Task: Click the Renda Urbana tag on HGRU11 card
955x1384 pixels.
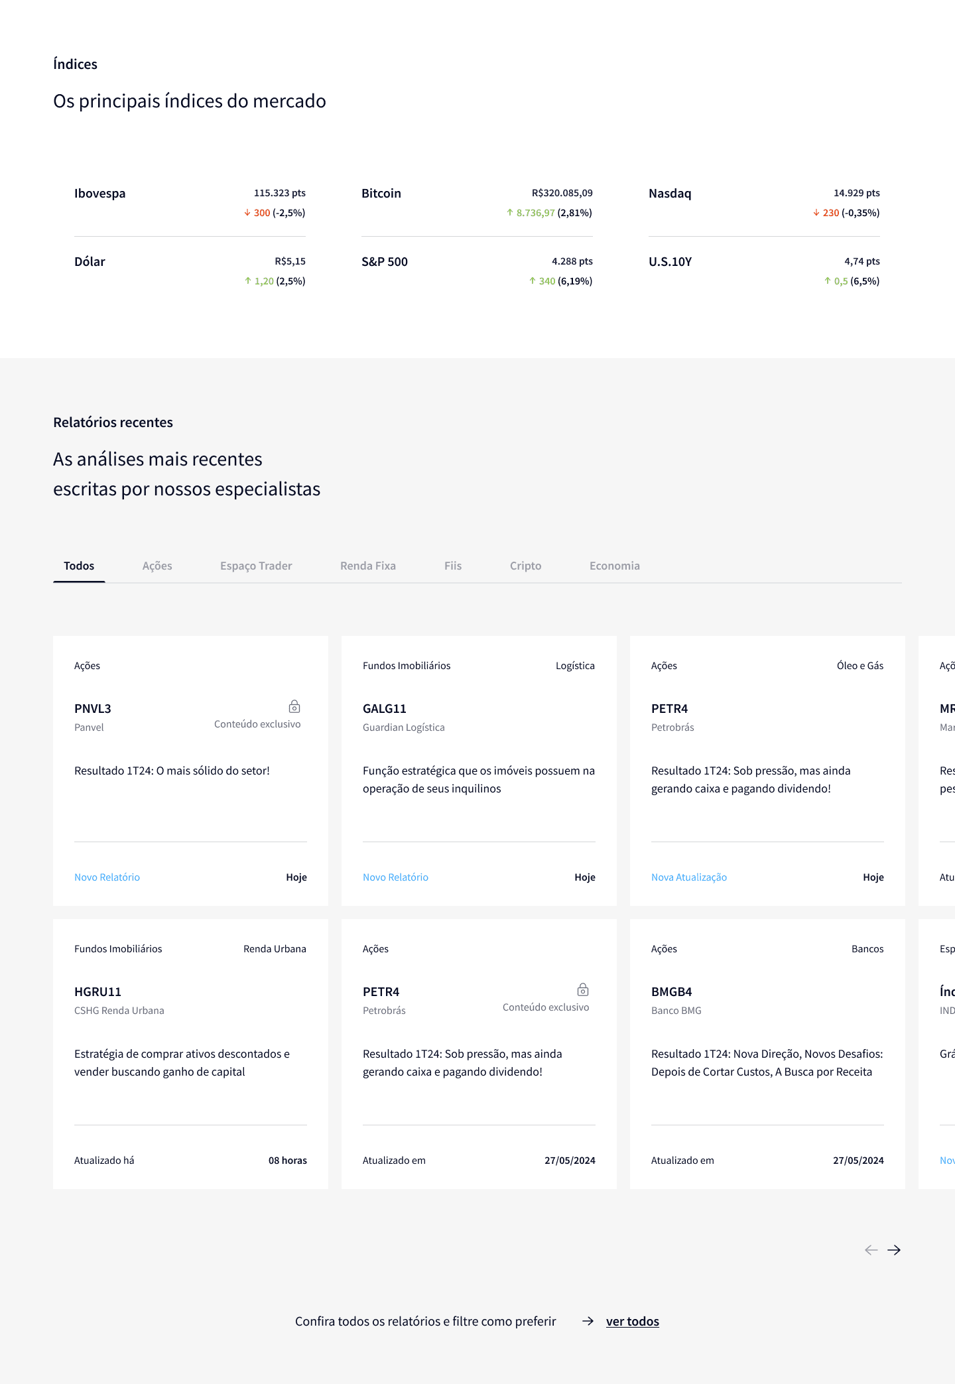Action: (x=275, y=949)
